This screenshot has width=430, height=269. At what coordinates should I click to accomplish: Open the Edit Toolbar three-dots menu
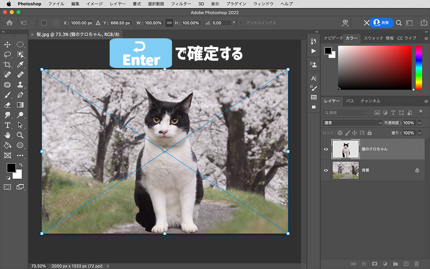pos(20,155)
